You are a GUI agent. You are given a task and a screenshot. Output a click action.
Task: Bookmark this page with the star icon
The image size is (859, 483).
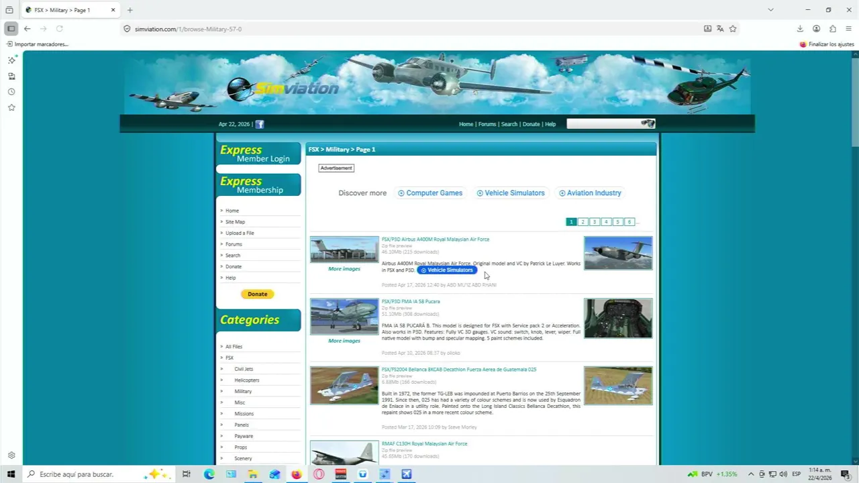click(x=733, y=29)
